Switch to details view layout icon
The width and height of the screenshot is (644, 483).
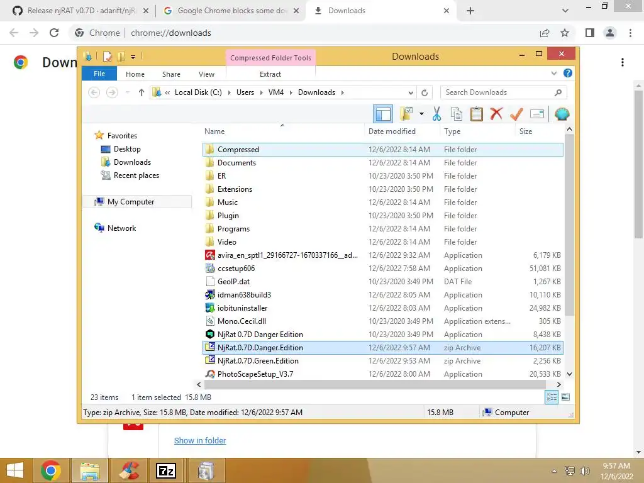pyautogui.click(x=551, y=397)
